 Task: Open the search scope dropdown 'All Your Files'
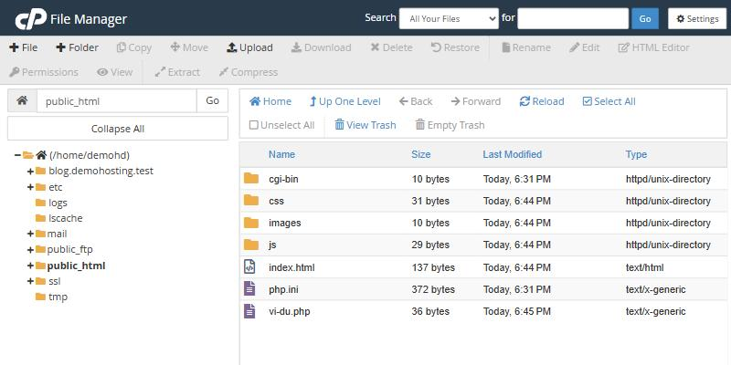coord(449,18)
